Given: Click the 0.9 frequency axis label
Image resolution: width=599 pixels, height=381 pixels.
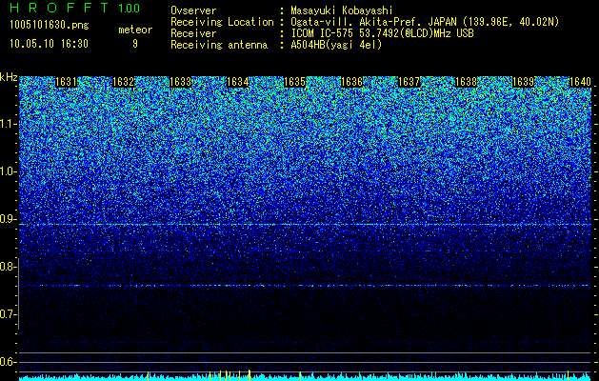Looking at the screenshot, I should pyautogui.click(x=9, y=219).
